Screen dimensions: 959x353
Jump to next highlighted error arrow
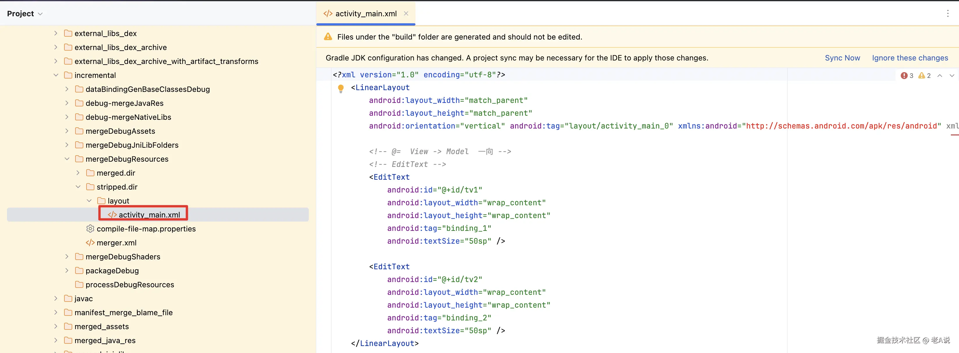point(951,75)
